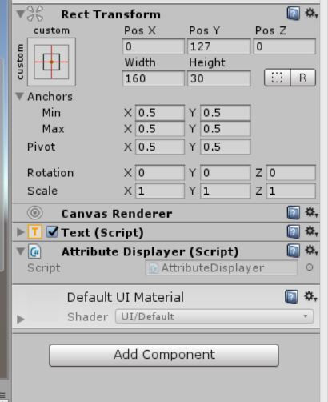Expand the Default UI Material section

point(20,319)
